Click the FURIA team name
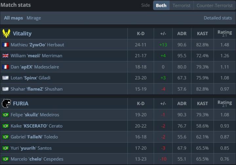Image resolution: width=236 pixels, height=165 pixels. click(x=21, y=104)
